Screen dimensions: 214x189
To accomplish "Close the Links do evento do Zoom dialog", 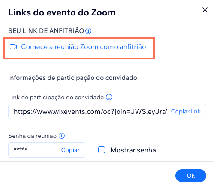I will tap(205, 10).
